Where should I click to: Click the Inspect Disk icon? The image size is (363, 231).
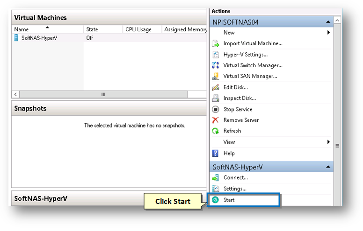pos(216,98)
